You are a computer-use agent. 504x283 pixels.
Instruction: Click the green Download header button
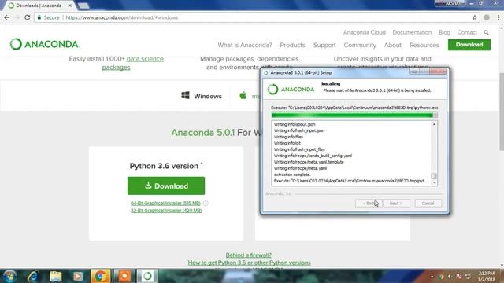(469, 45)
